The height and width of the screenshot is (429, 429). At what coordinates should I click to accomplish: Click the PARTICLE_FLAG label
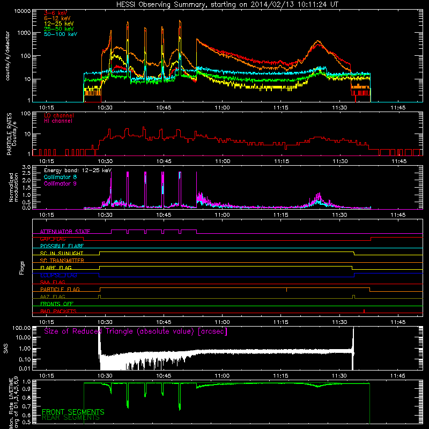[60, 290]
